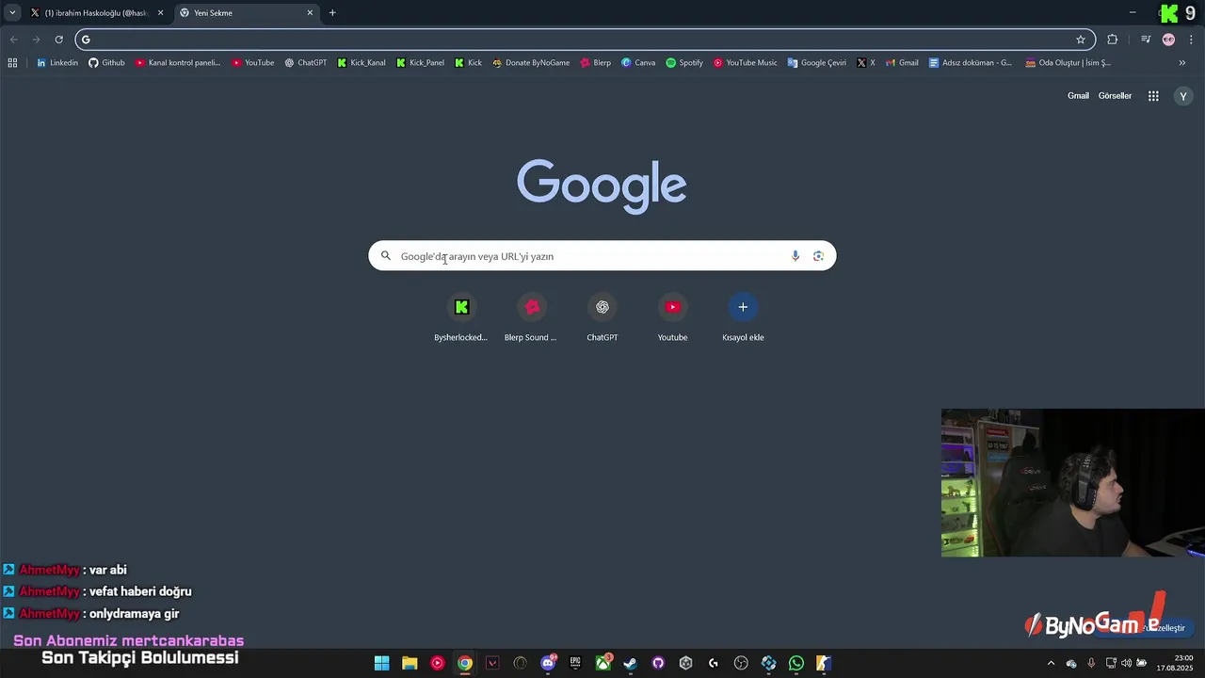Open the Google Çeviri bookmark
The width and height of the screenshot is (1205, 678).
[817, 63]
